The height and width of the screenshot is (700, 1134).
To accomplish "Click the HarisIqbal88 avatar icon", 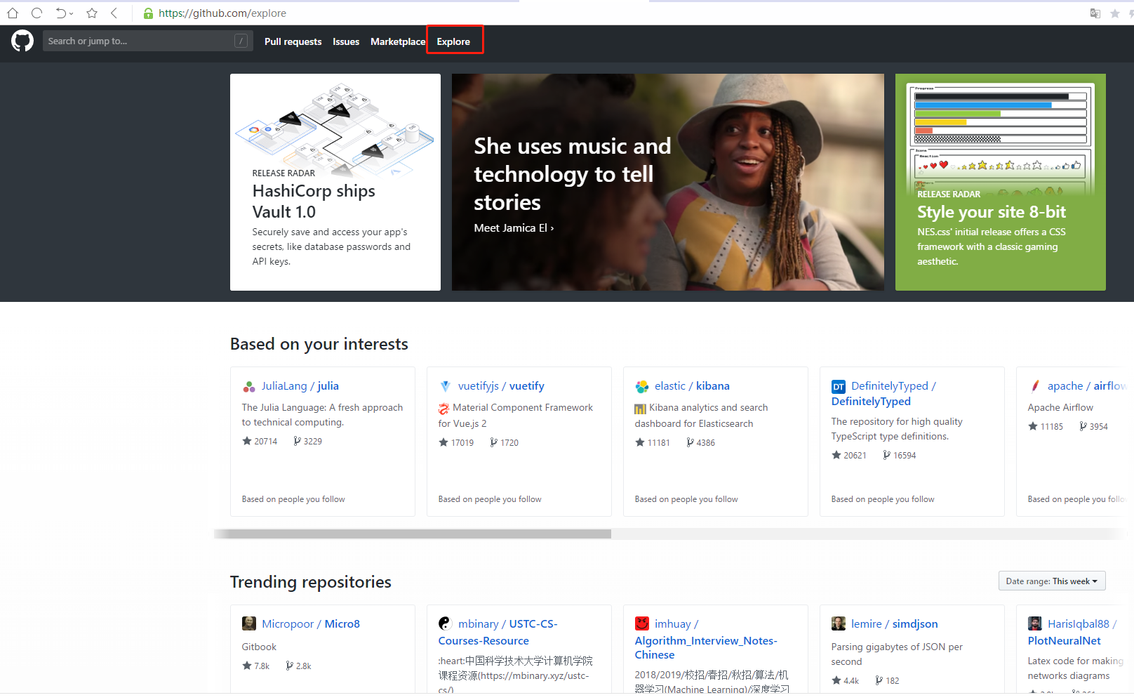I will click(1035, 623).
